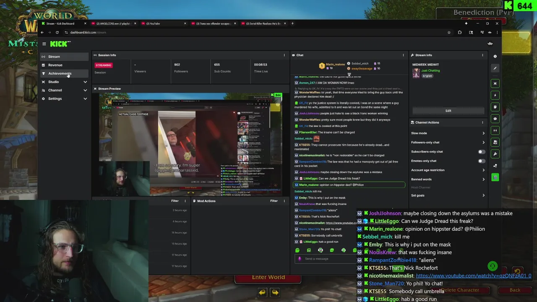Screen dimensions: 537x302
Task: Click the chat bubble icon in right toolbar
Action: pyautogui.click(x=495, y=119)
